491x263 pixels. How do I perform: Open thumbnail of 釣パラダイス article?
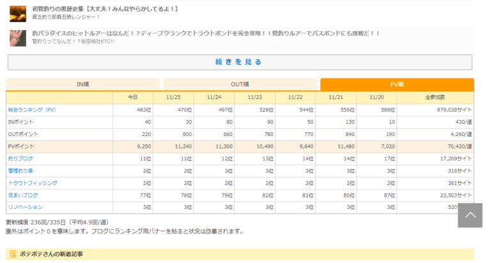(18, 37)
